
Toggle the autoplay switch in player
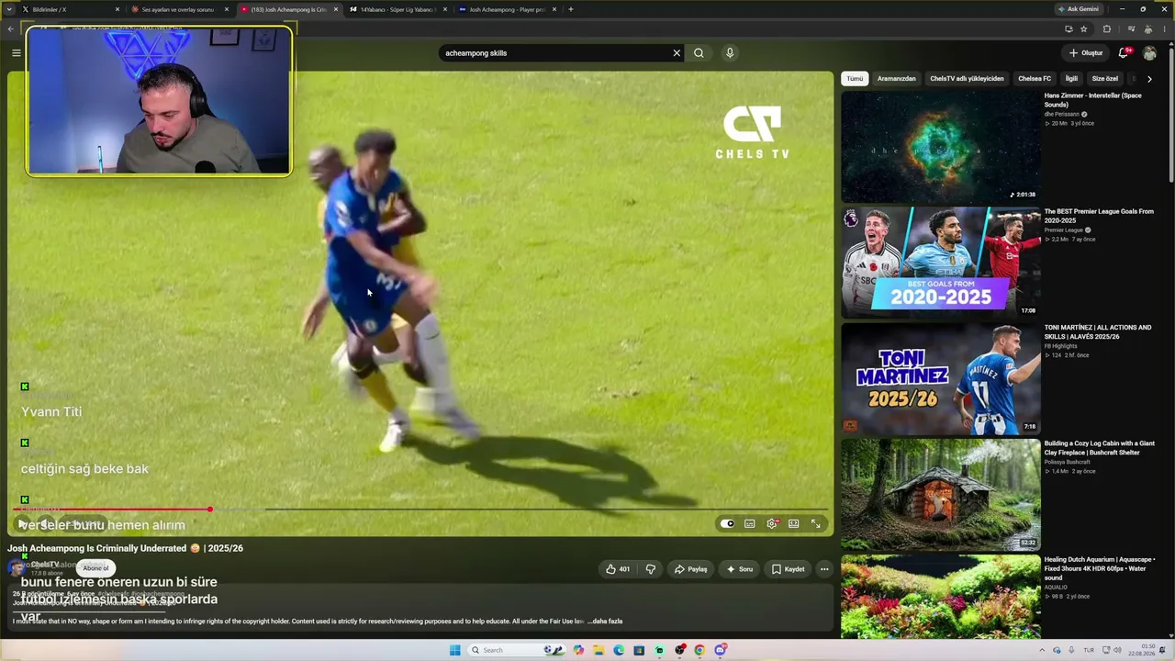pos(727,524)
